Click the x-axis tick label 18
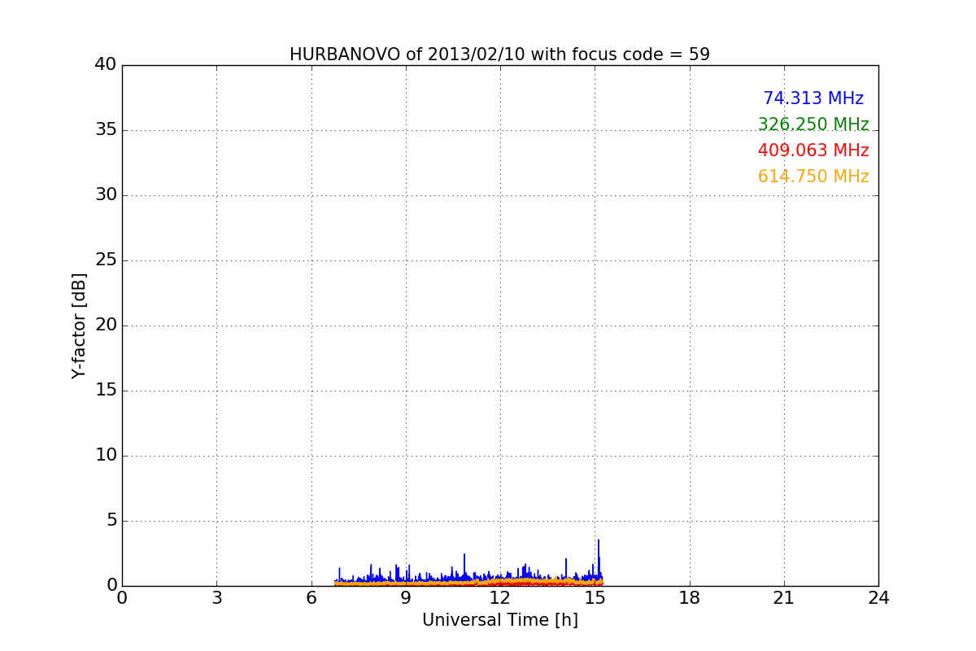Viewport: 976px width, 651px height. [690, 598]
